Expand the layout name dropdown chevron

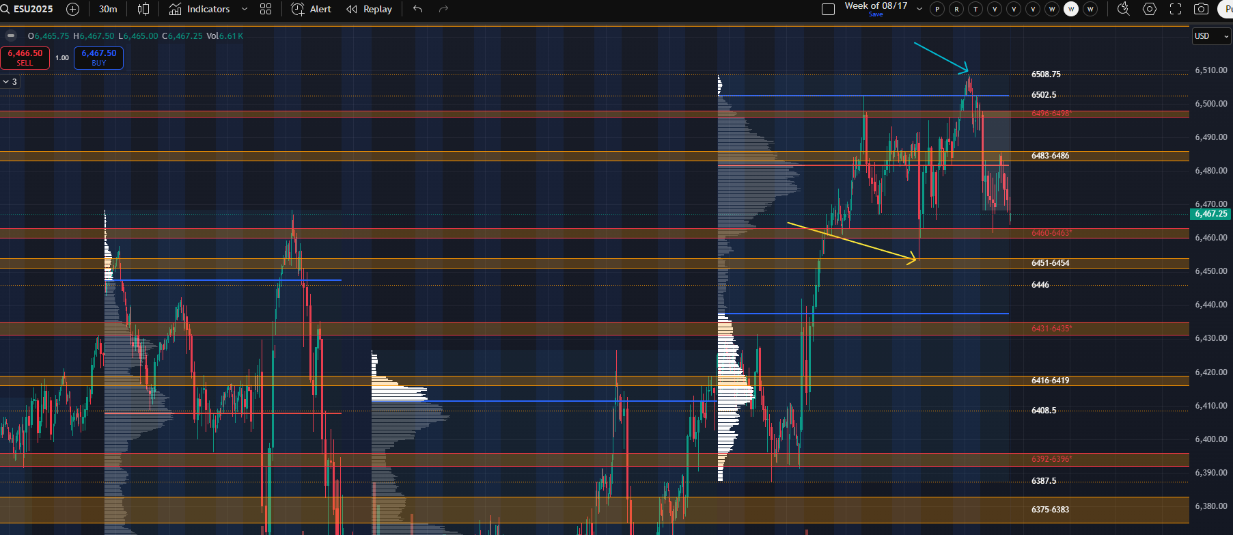[x=919, y=9]
